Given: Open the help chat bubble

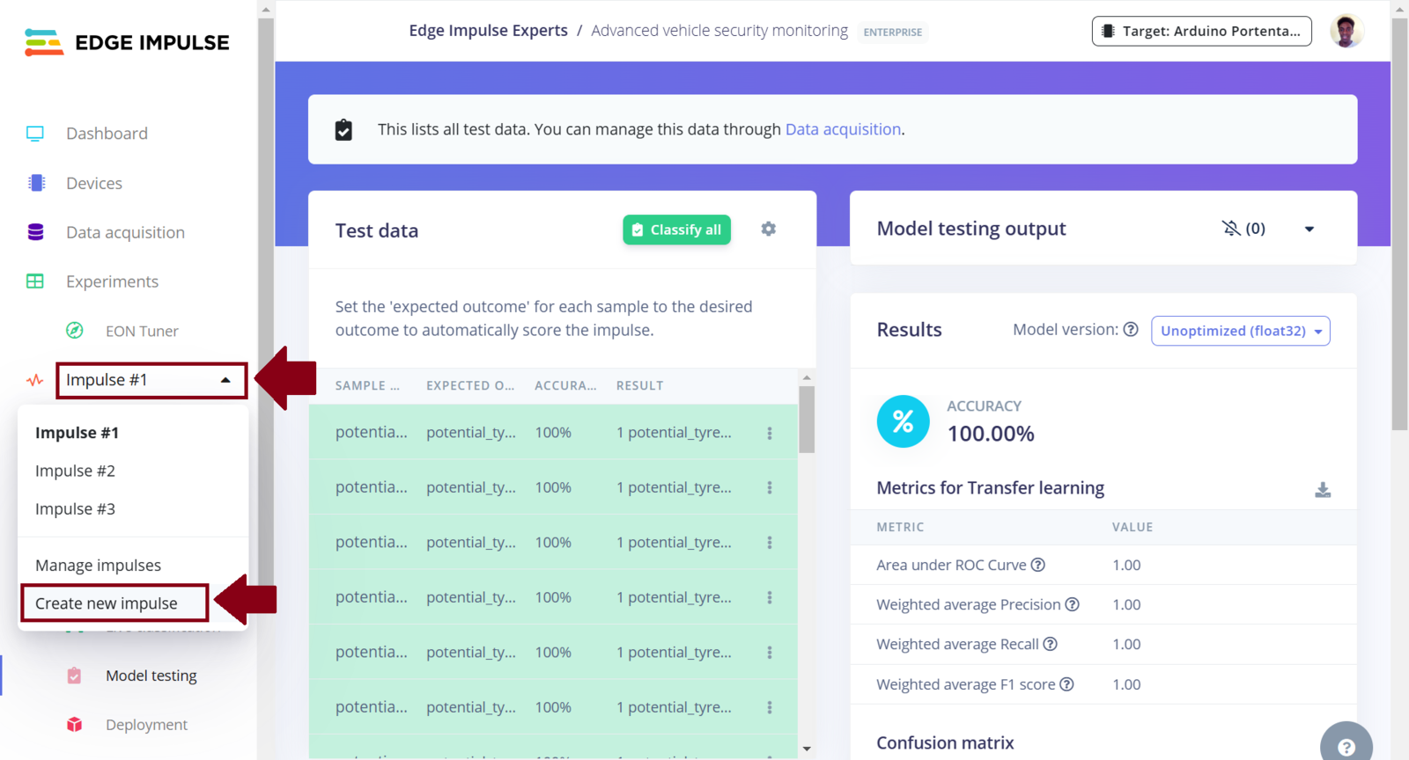Looking at the screenshot, I should (1346, 747).
